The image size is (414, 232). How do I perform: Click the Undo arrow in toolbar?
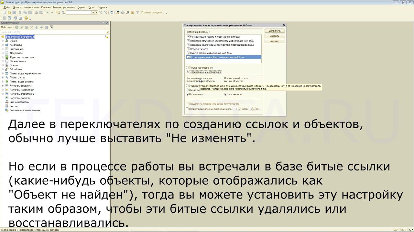(x=47, y=12)
